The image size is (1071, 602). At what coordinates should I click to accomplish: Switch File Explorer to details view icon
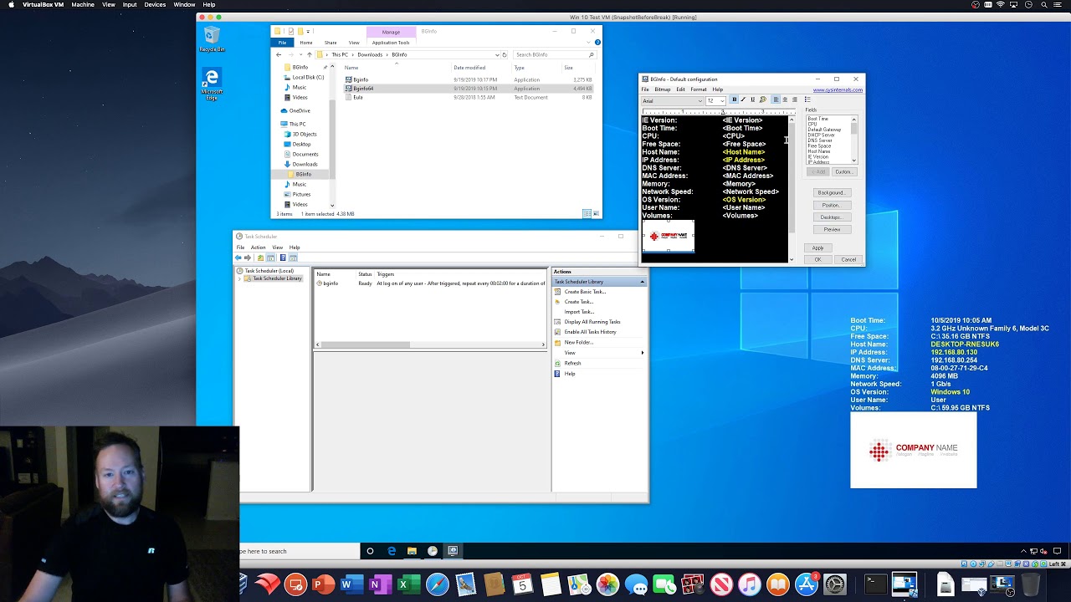tap(587, 214)
